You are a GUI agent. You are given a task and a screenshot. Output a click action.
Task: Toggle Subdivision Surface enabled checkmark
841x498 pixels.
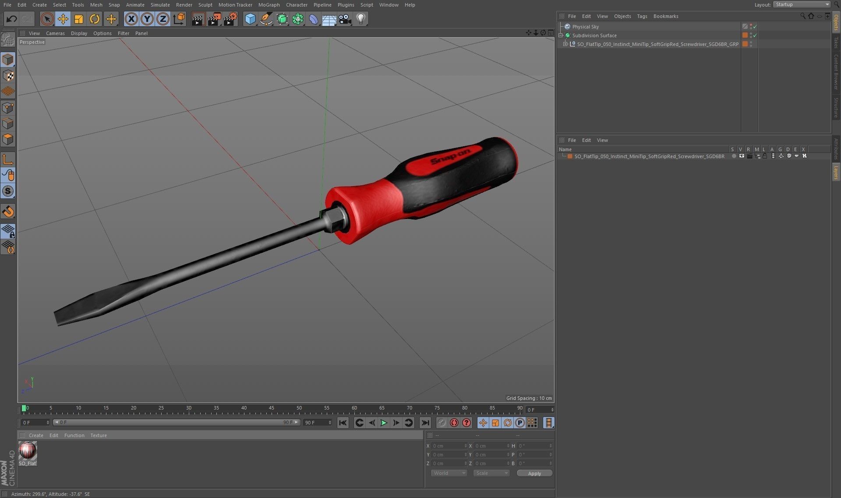click(755, 35)
